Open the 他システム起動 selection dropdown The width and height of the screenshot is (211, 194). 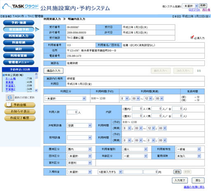190,6
